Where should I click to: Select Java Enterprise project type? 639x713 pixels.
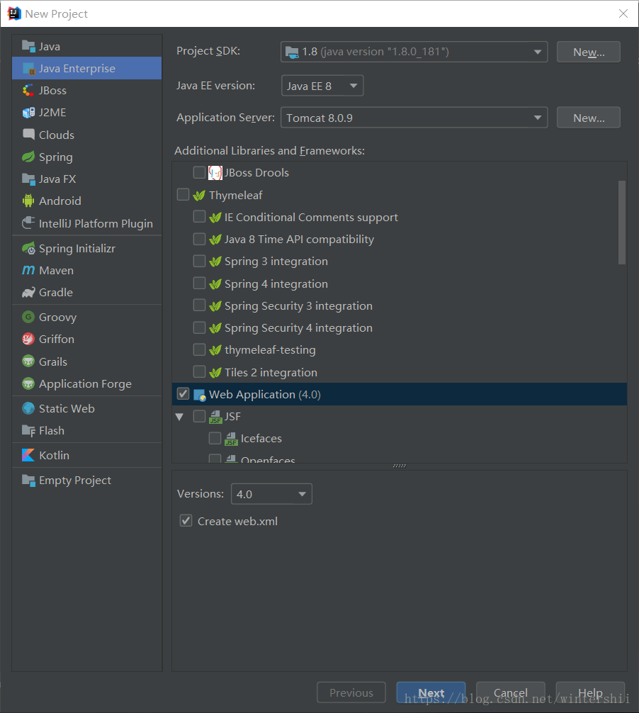(x=87, y=68)
